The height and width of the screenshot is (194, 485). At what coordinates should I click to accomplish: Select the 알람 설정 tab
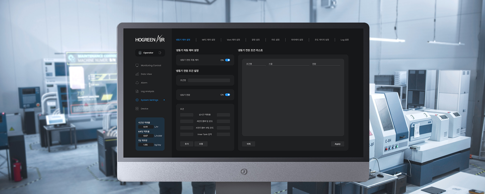255,40
